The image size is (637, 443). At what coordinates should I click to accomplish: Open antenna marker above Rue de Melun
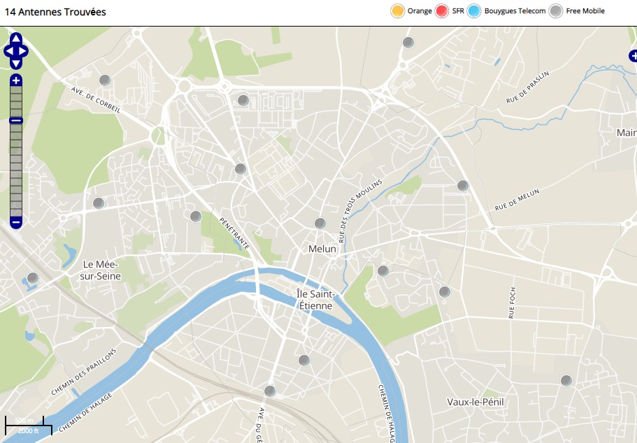point(462,186)
